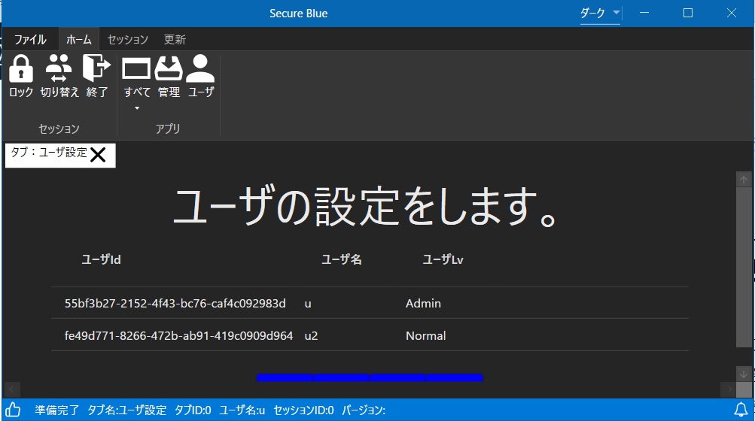This screenshot has width=755, height=421.
Task: Switch to the セッション ribbon tab
Action: pos(128,39)
